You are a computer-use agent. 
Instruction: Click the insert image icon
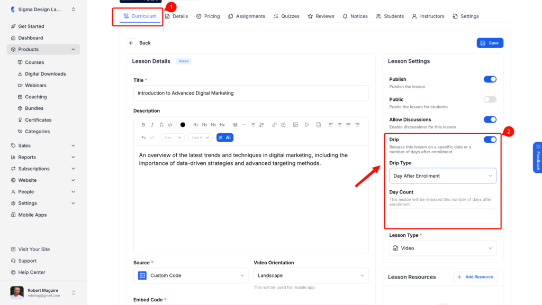click(x=295, y=125)
